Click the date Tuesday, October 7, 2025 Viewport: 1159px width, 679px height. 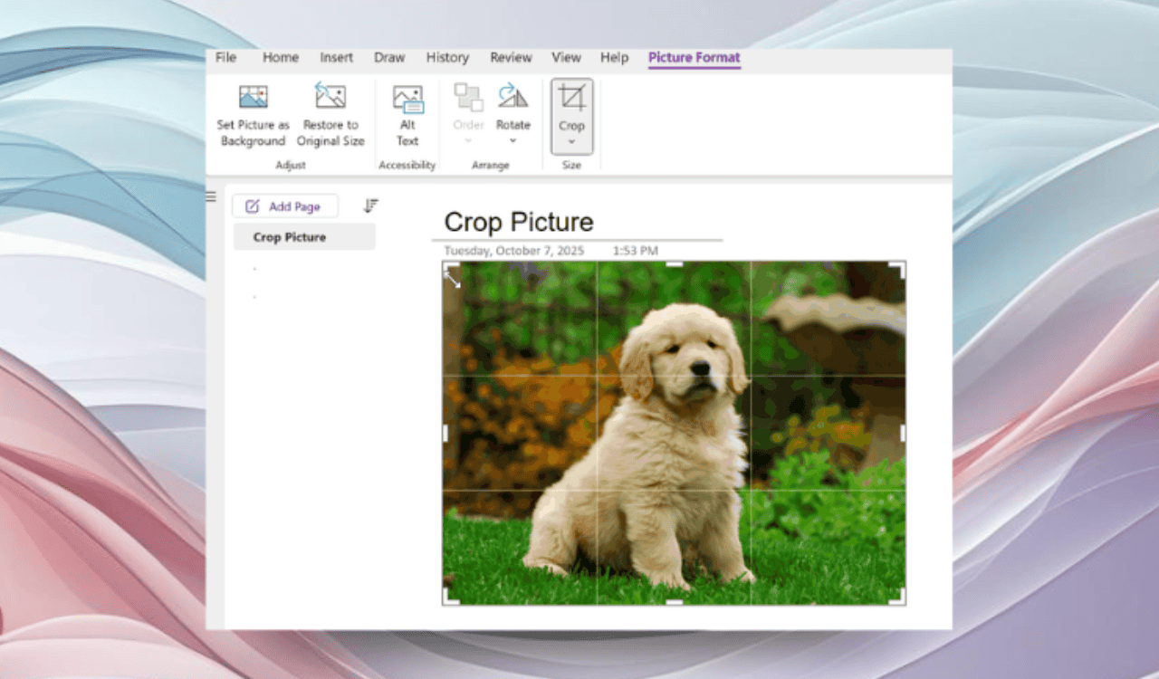click(515, 250)
